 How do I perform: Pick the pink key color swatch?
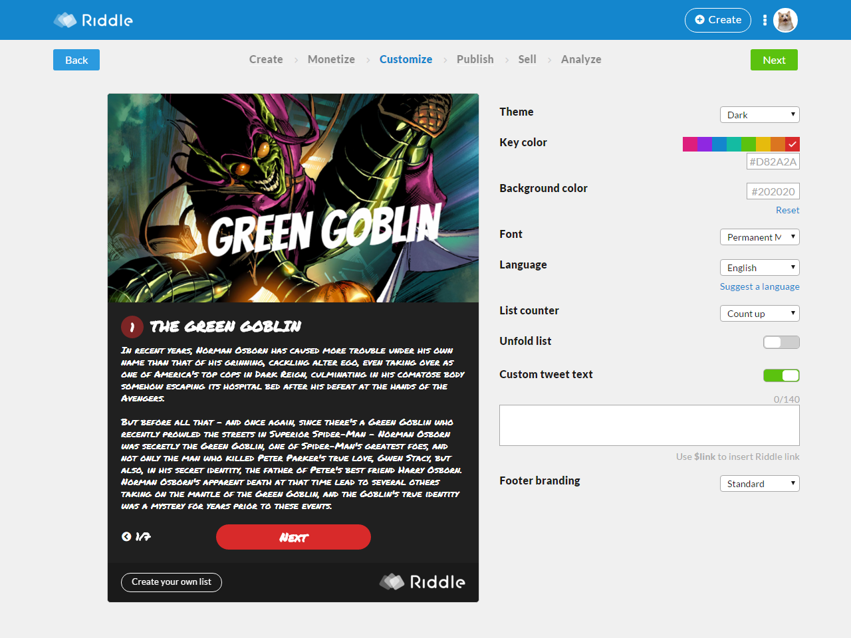[690, 144]
